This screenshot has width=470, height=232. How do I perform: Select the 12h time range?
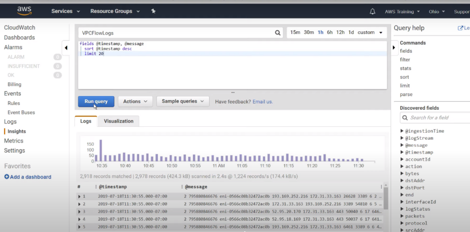point(340,33)
